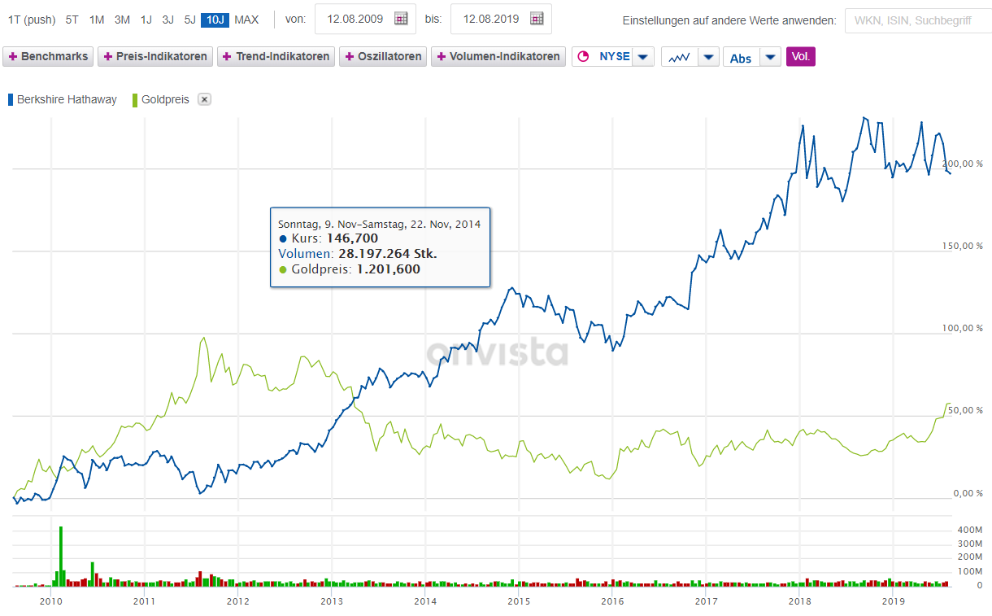992x616 pixels.
Task: Click the 100M volume axis label
Action: pyautogui.click(x=968, y=571)
